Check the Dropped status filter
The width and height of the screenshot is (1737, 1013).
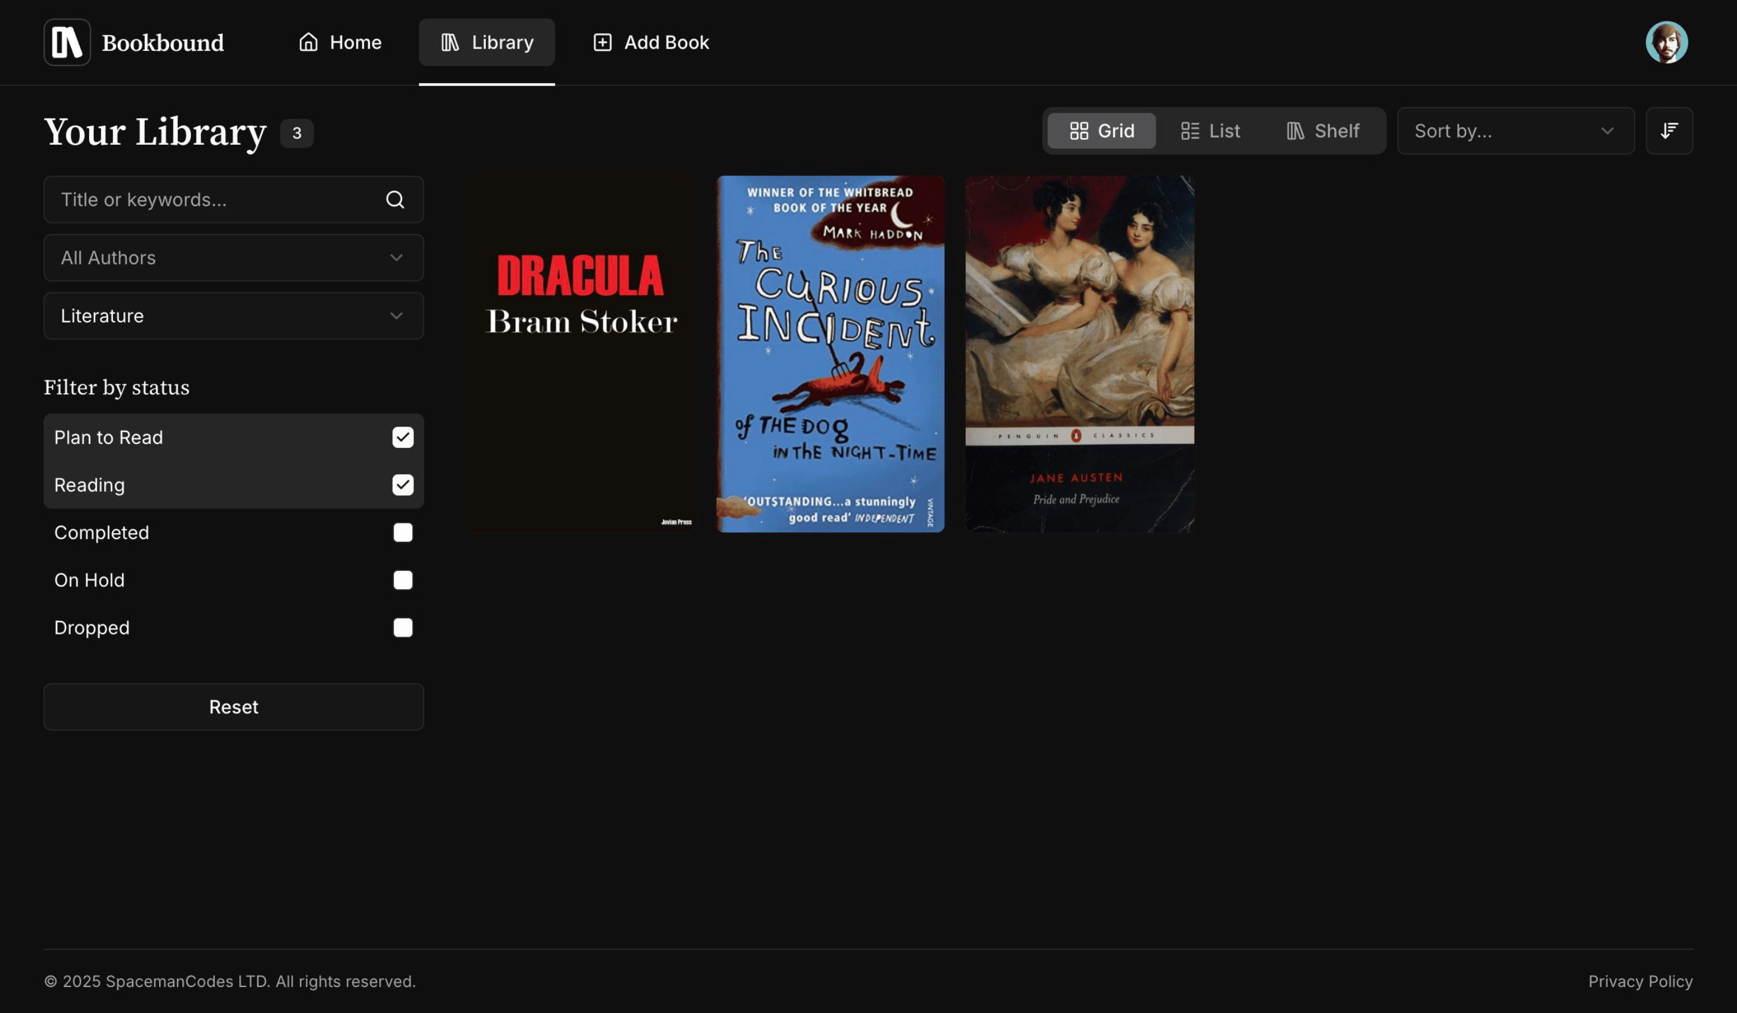click(x=402, y=628)
